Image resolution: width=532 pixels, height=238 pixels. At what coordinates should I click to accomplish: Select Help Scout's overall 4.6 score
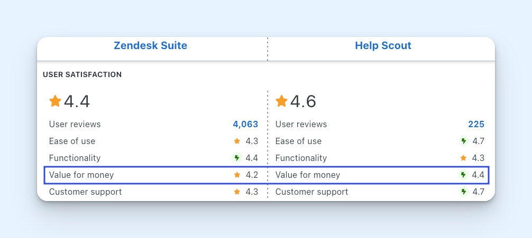(x=304, y=101)
